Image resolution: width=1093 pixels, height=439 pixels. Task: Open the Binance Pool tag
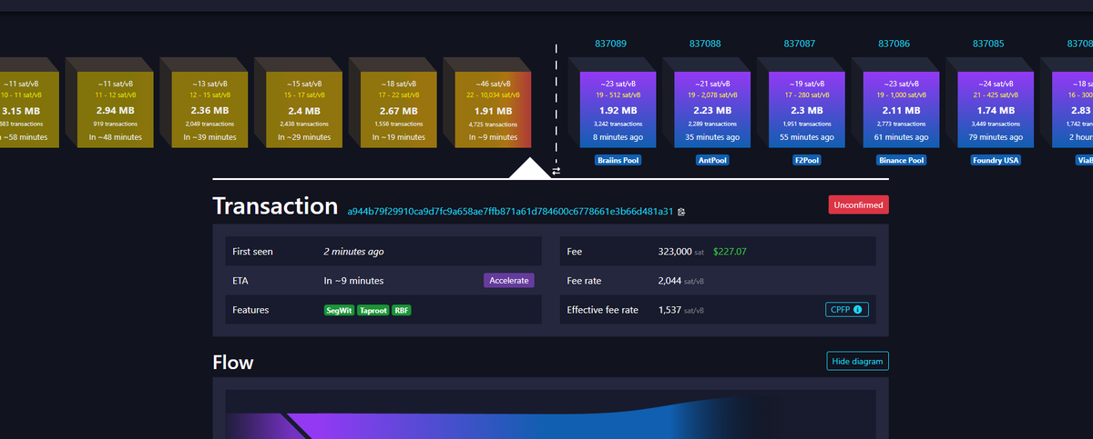pyautogui.click(x=902, y=160)
